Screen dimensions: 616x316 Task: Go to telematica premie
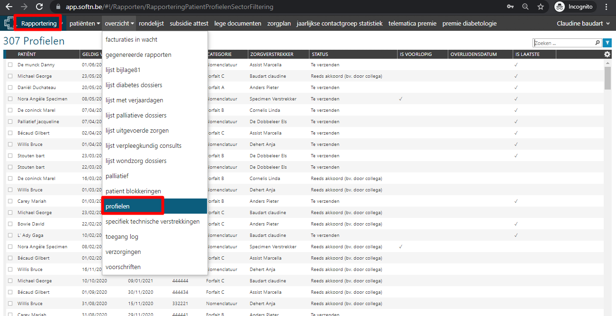click(412, 23)
